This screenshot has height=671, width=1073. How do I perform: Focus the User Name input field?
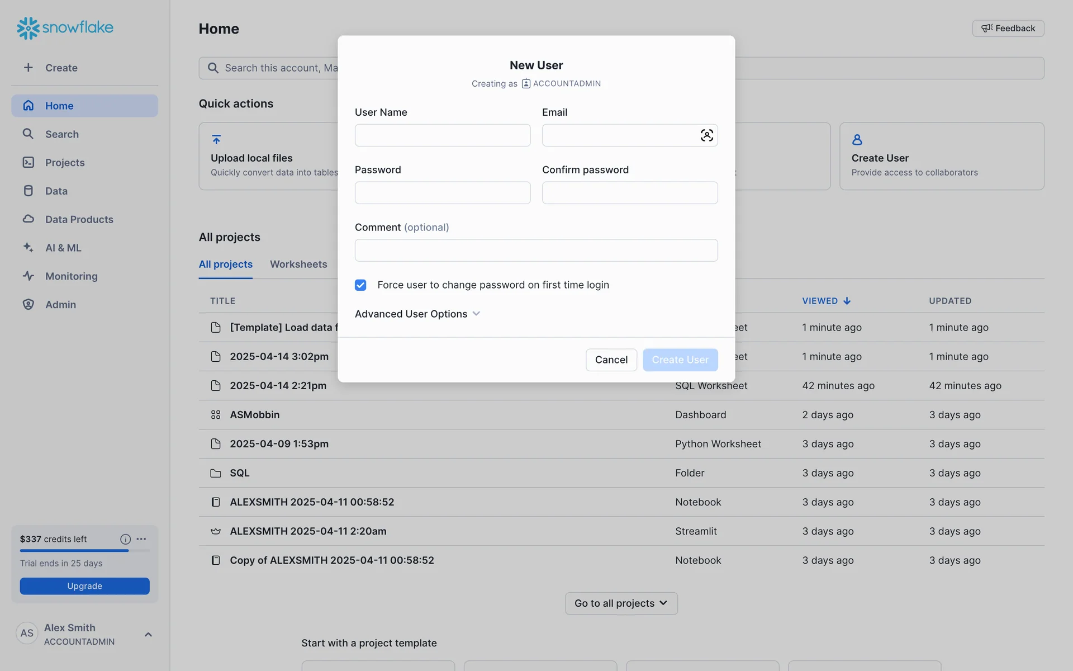[442, 135]
